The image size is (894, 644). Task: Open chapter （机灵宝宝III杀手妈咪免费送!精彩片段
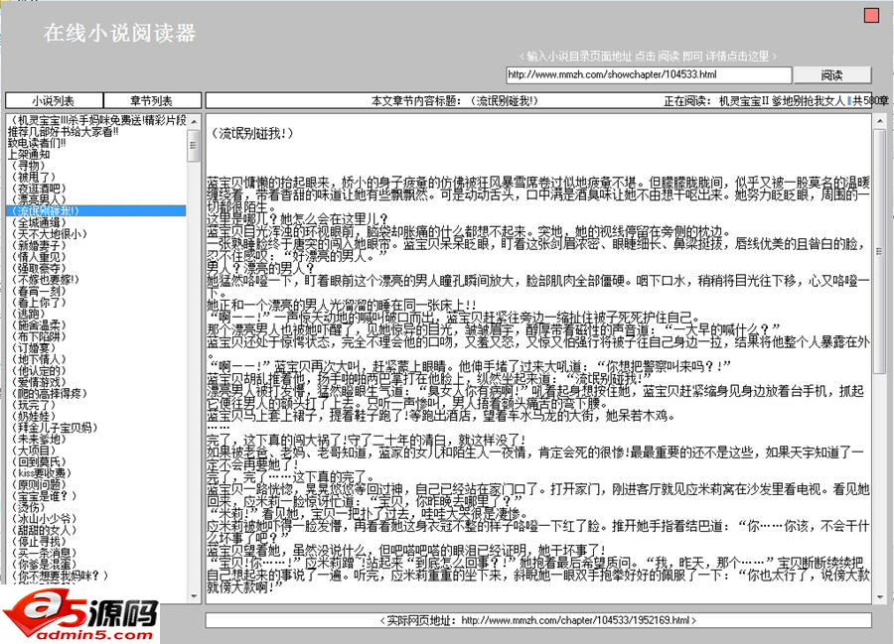(97, 120)
